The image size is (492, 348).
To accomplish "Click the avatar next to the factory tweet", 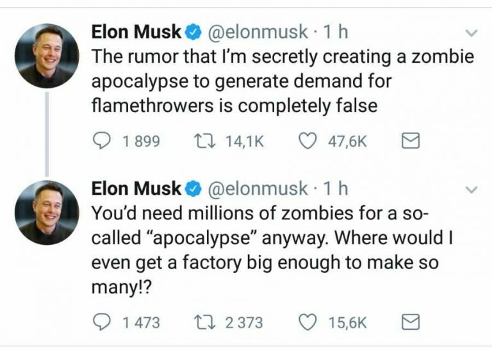I will coord(47,212).
